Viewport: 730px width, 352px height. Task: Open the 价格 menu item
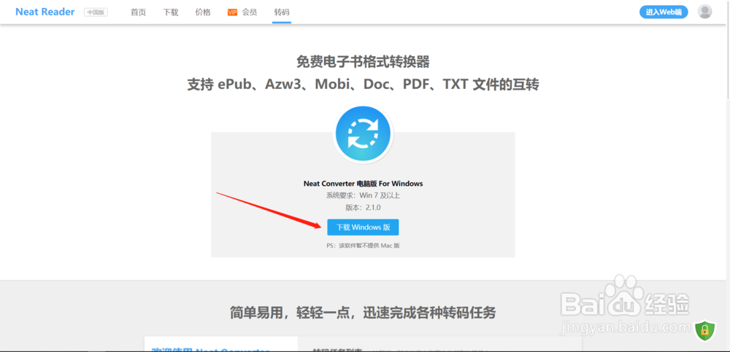tap(203, 12)
